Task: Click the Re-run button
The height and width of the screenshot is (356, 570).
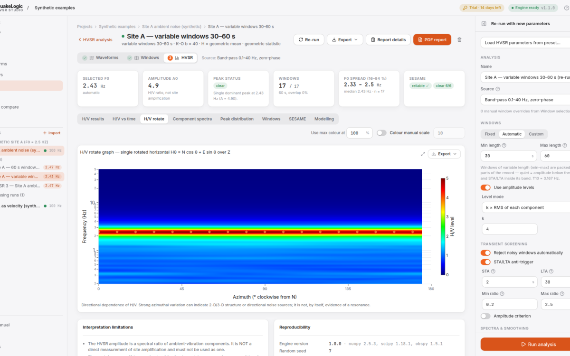Action: click(x=308, y=40)
